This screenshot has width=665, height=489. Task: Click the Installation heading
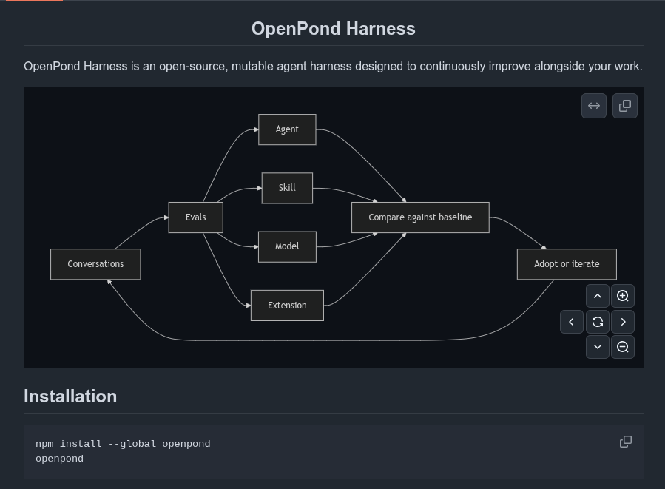point(70,397)
